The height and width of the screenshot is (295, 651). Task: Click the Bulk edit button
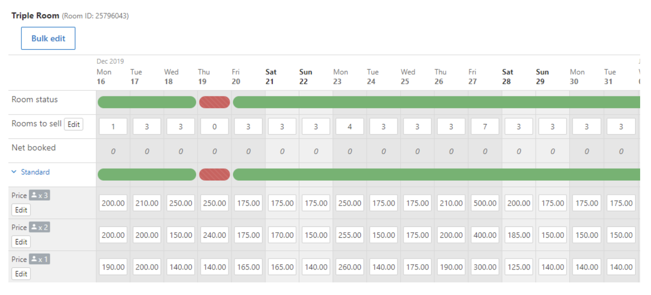tap(48, 38)
